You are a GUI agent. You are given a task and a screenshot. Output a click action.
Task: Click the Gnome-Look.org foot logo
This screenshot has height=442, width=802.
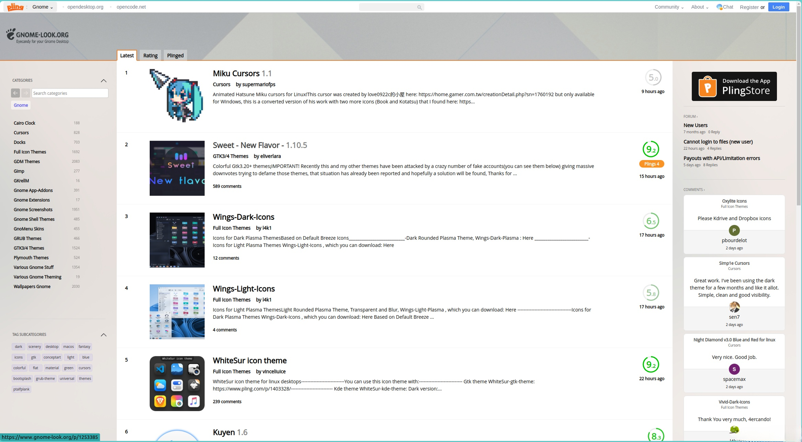pyautogui.click(x=11, y=34)
